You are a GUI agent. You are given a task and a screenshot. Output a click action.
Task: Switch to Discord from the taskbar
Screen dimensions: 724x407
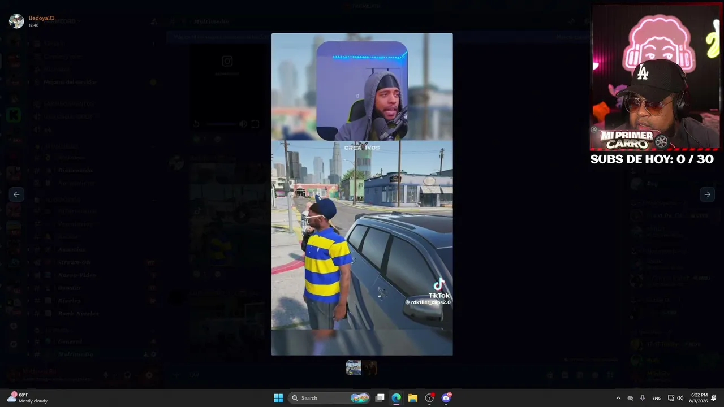pyautogui.click(x=446, y=398)
